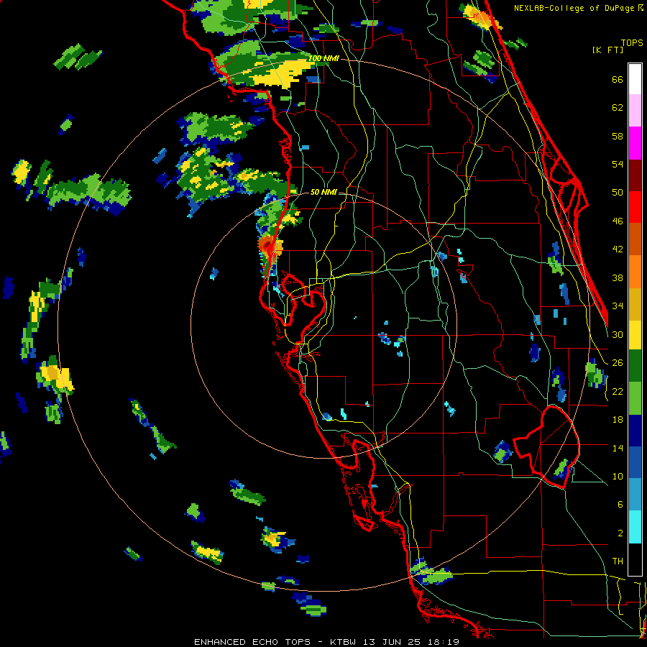This screenshot has width=647, height=647.
Task: Click the 54 value on the scale
Action: click(x=618, y=164)
